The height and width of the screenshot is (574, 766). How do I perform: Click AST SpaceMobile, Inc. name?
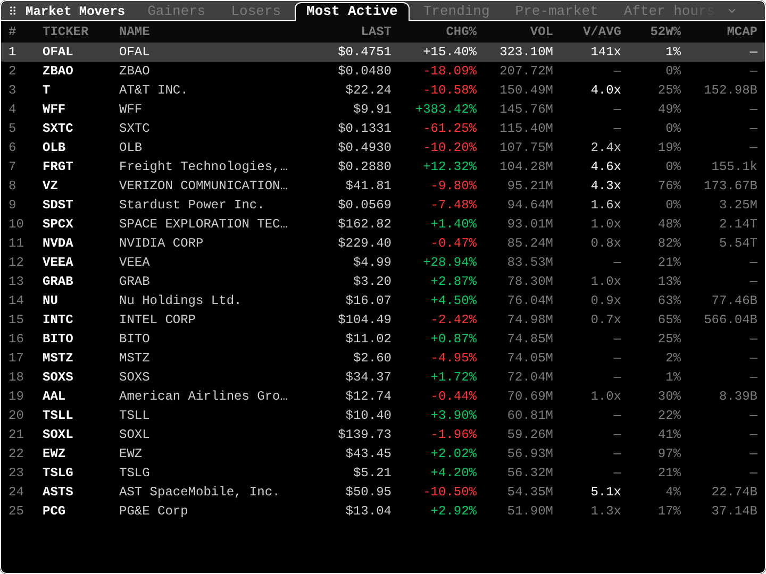coord(199,492)
